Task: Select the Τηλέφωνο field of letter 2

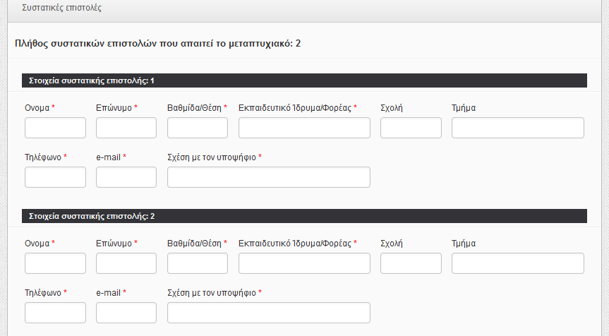Action: pyautogui.click(x=55, y=313)
